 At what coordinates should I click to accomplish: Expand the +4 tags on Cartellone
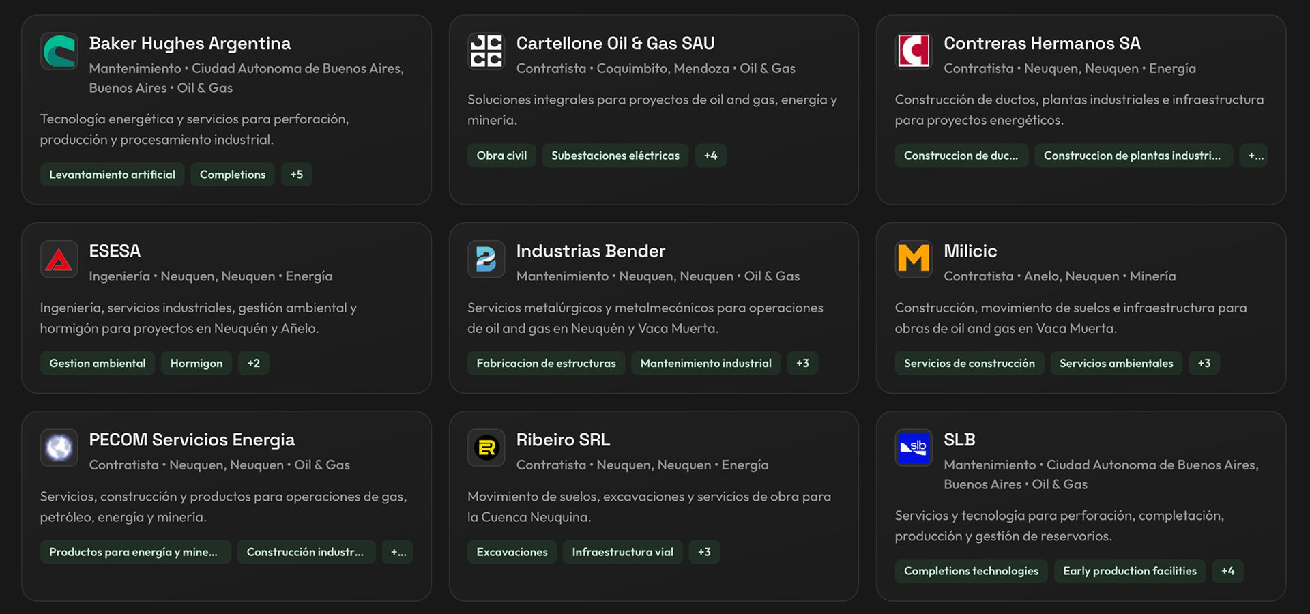[x=711, y=156]
